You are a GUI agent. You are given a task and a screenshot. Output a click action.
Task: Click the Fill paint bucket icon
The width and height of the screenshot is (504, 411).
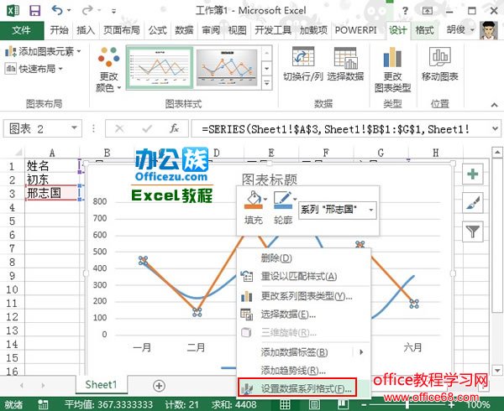coord(254,200)
